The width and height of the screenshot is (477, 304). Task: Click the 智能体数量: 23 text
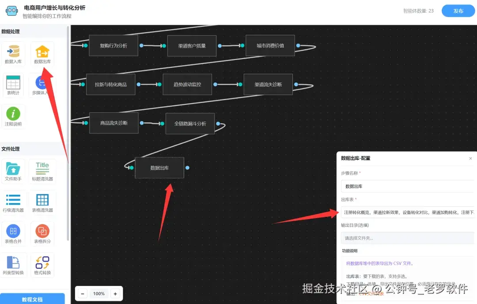(x=418, y=11)
